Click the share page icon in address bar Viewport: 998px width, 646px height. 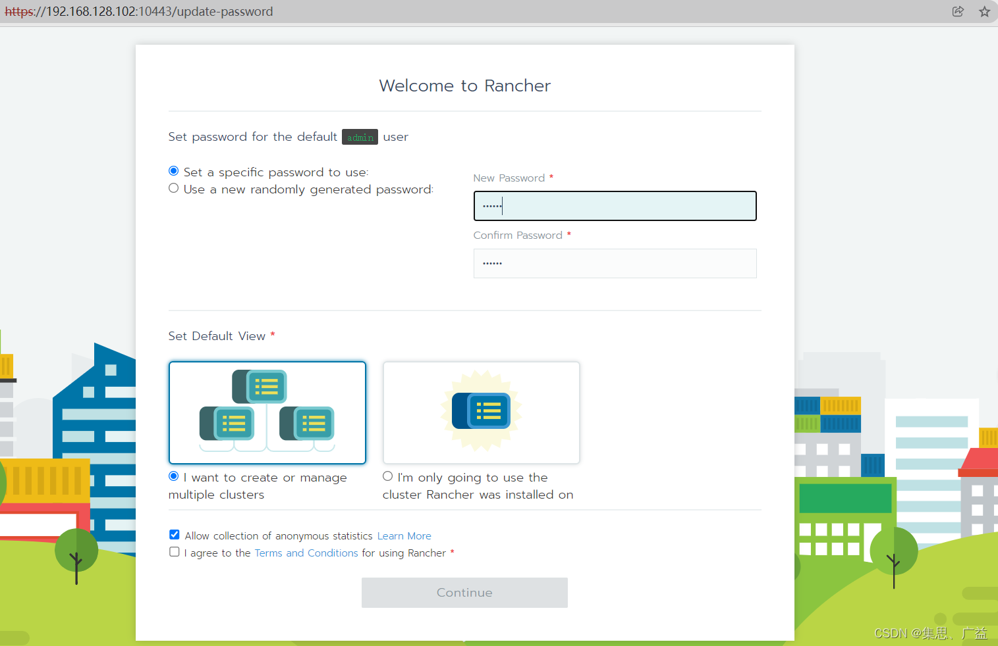point(958,11)
